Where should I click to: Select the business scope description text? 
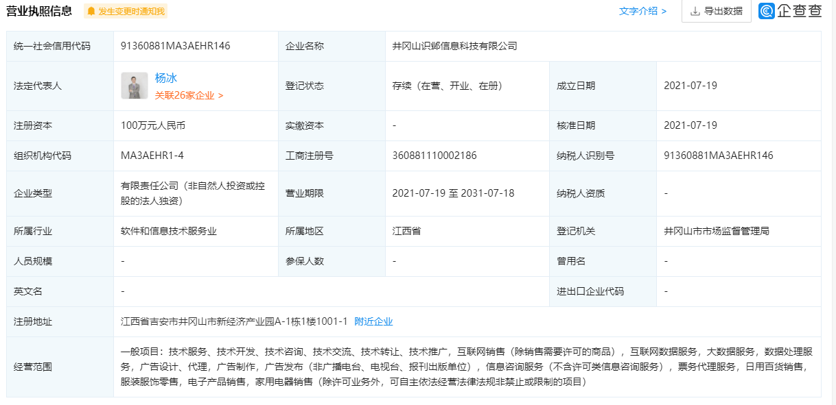click(x=467, y=367)
